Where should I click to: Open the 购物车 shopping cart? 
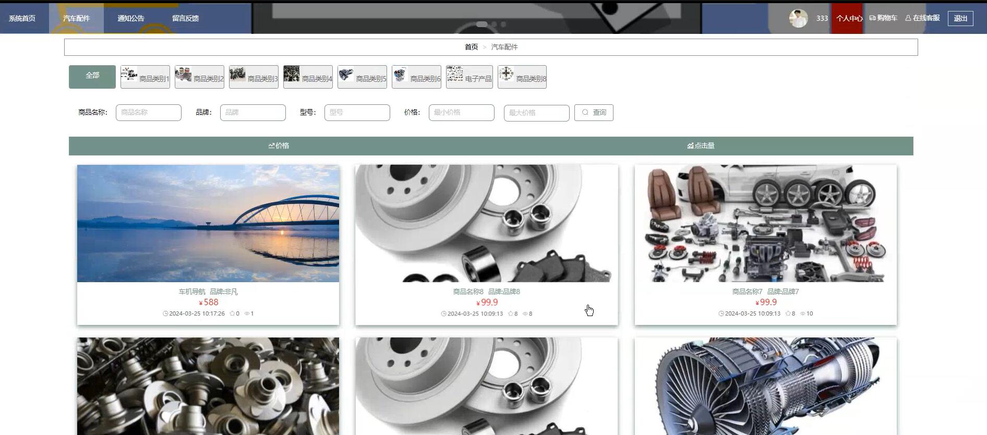(x=883, y=18)
